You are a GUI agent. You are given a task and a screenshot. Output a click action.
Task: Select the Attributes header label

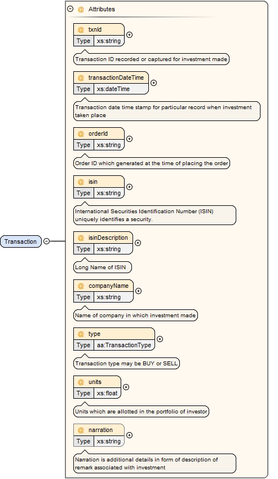coord(102,9)
